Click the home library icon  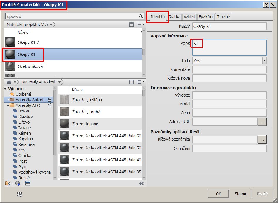[x=9, y=82]
